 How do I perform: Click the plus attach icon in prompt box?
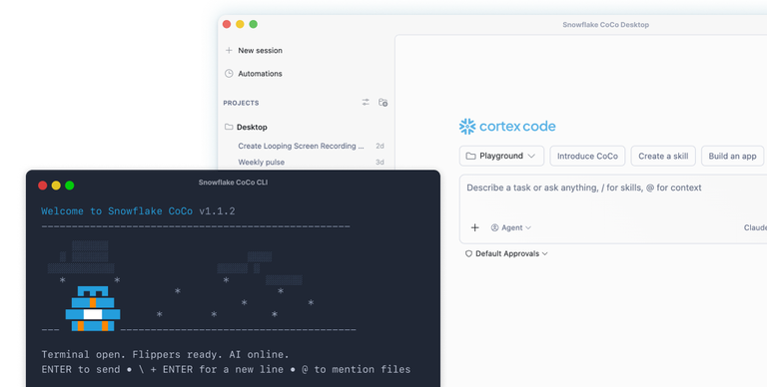474,227
